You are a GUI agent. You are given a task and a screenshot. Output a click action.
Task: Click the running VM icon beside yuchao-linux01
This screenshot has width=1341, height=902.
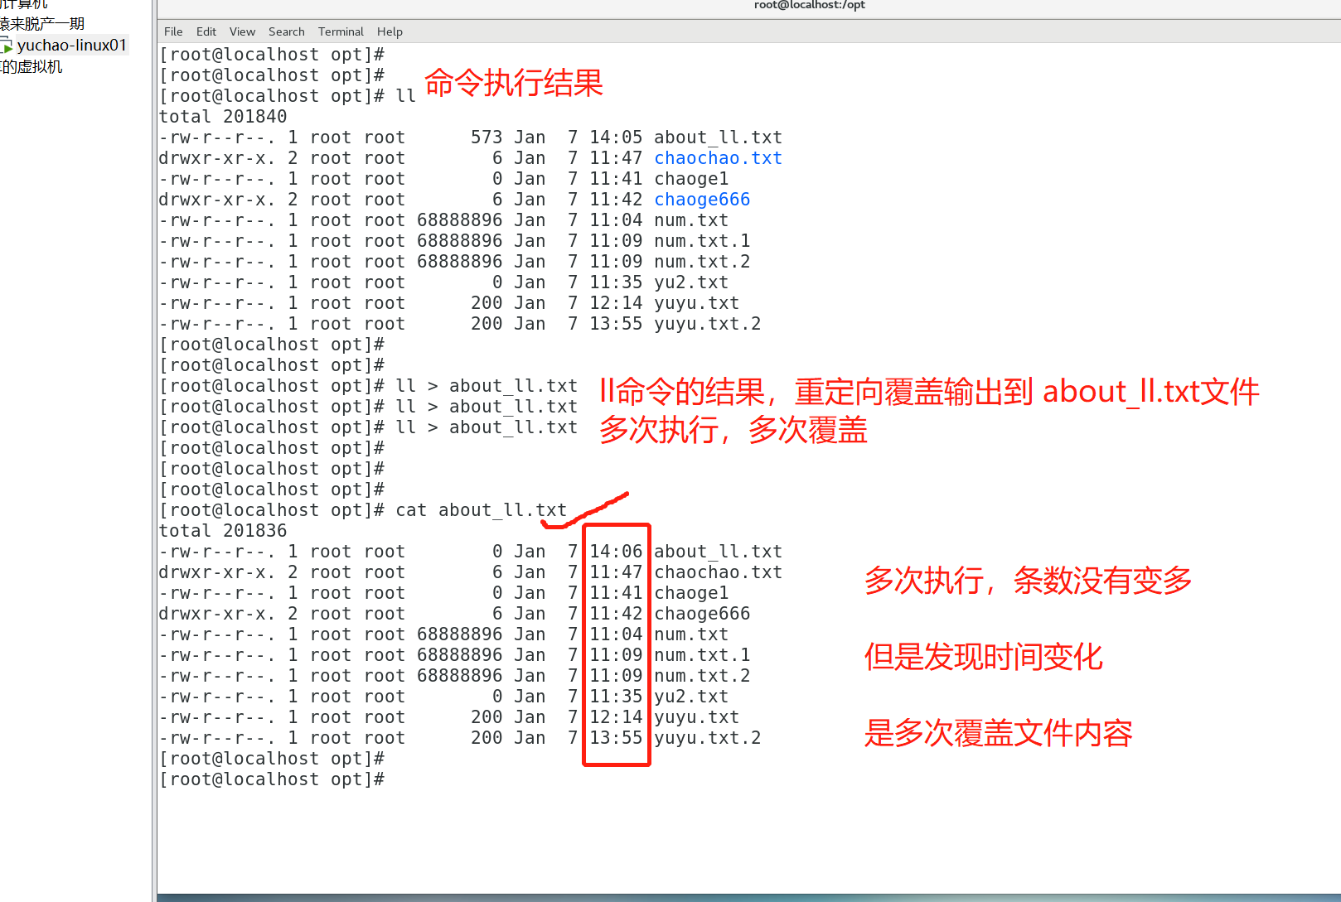click(7, 46)
